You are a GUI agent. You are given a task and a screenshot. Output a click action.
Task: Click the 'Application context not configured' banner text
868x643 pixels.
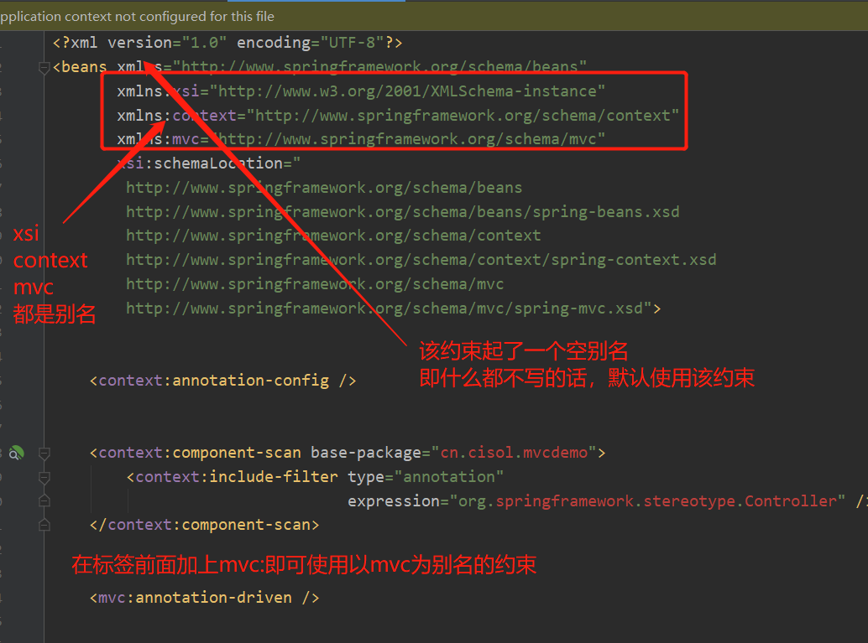[x=138, y=17]
